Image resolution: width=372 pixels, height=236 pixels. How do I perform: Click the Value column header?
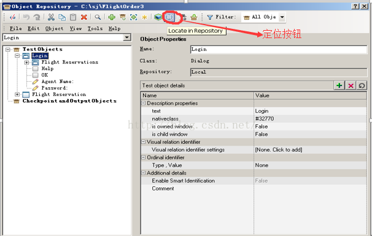point(310,95)
